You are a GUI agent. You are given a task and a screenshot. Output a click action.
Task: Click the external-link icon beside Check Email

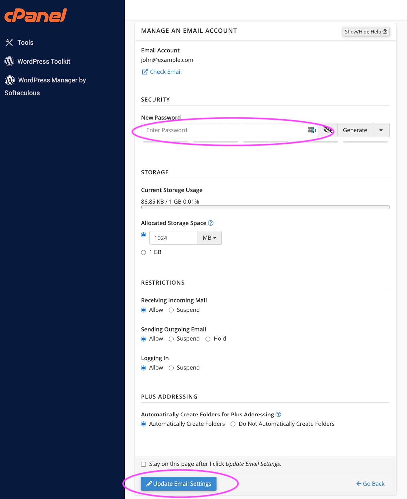(x=145, y=72)
